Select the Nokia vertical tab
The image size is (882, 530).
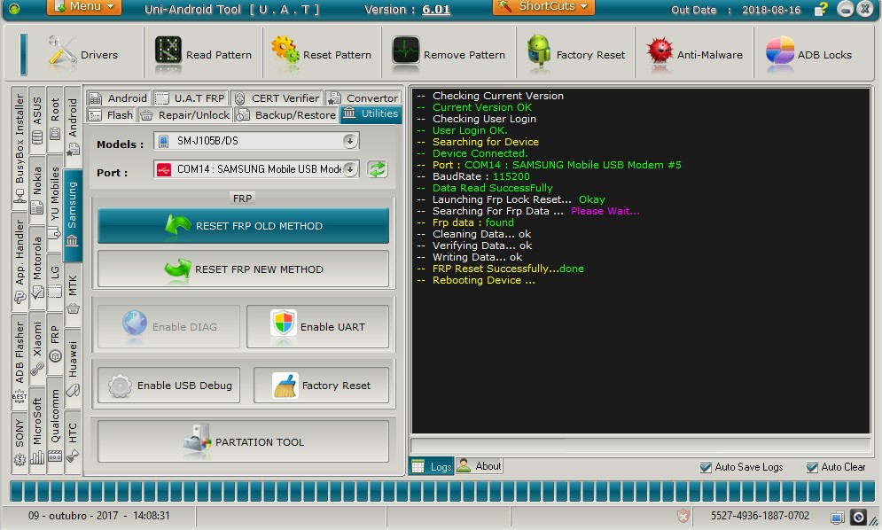pos(37,189)
